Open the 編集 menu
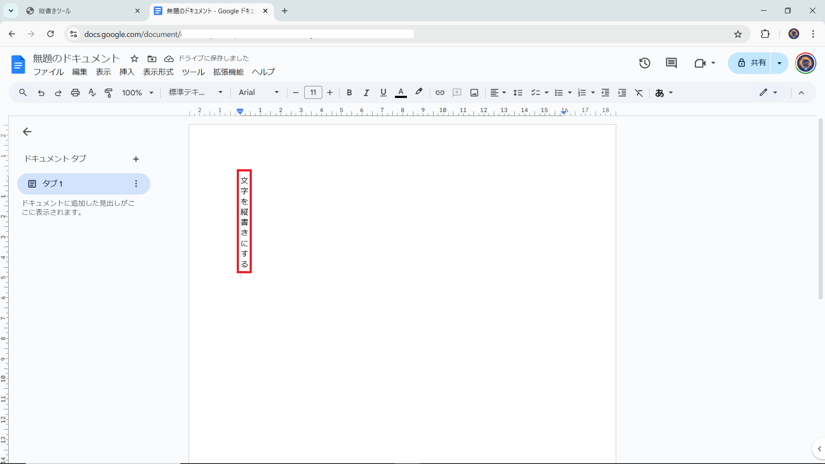 79,72
